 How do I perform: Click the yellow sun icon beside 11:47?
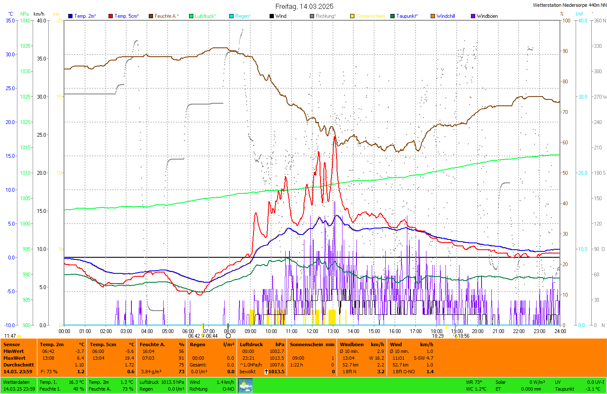coord(19,336)
